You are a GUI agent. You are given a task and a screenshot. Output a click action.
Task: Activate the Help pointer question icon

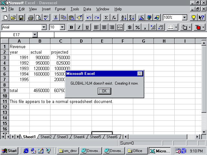tap(201, 17)
